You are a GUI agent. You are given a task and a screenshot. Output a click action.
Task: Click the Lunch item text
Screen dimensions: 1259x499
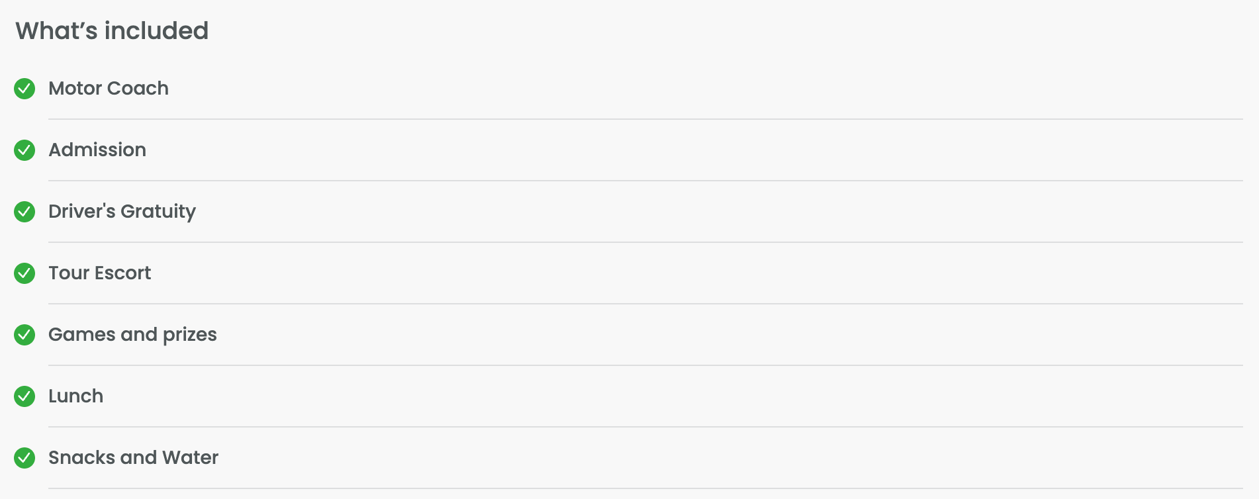(x=75, y=396)
